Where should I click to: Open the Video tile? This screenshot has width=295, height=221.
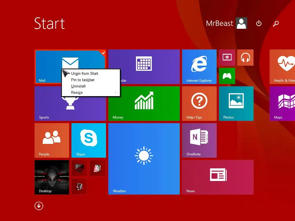pyautogui.click(x=227, y=58)
